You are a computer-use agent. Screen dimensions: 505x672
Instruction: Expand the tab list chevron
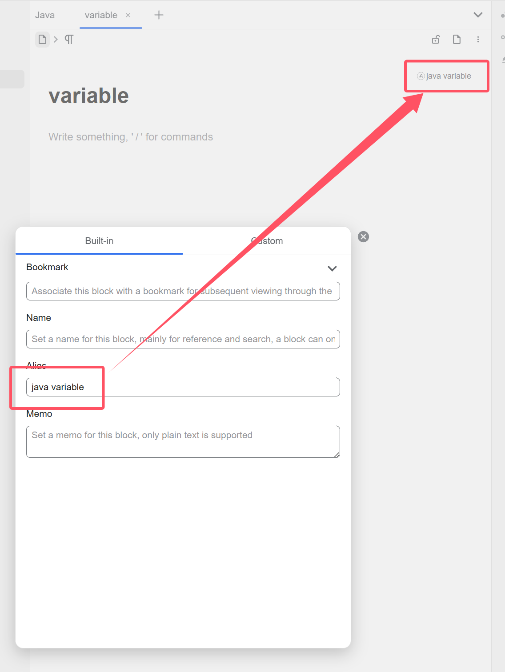pyautogui.click(x=478, y=15)
